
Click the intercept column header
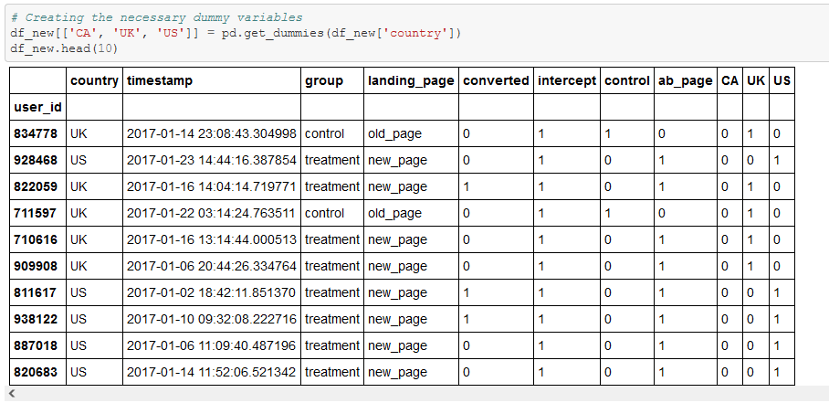pyautogui.click(x=567, y=81)
